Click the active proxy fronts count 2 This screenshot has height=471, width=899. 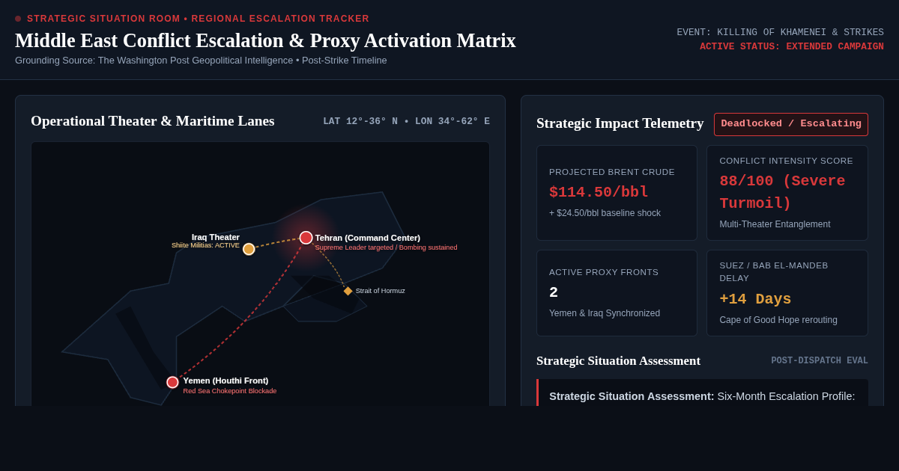554,292
